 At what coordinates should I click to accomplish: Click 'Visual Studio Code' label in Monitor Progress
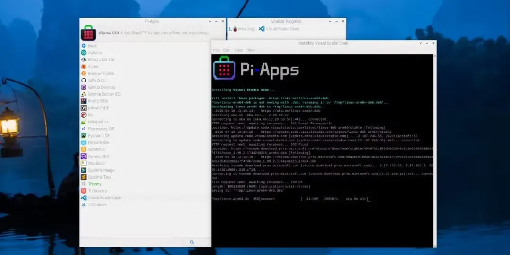[x=283, y=29]
